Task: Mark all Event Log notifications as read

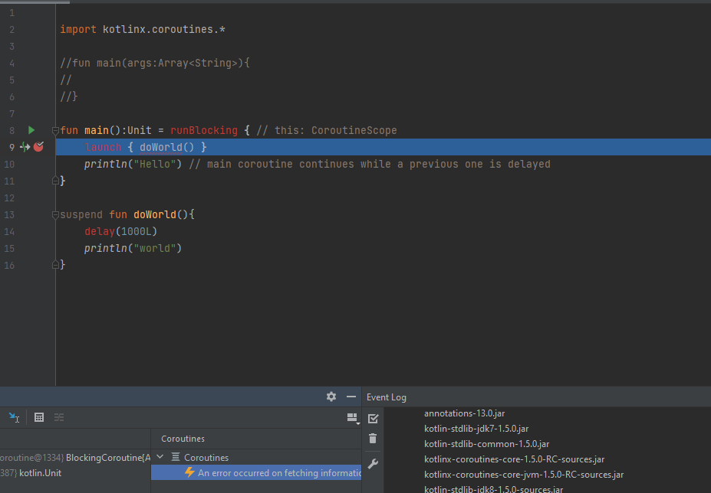Action: pos(374,419)
